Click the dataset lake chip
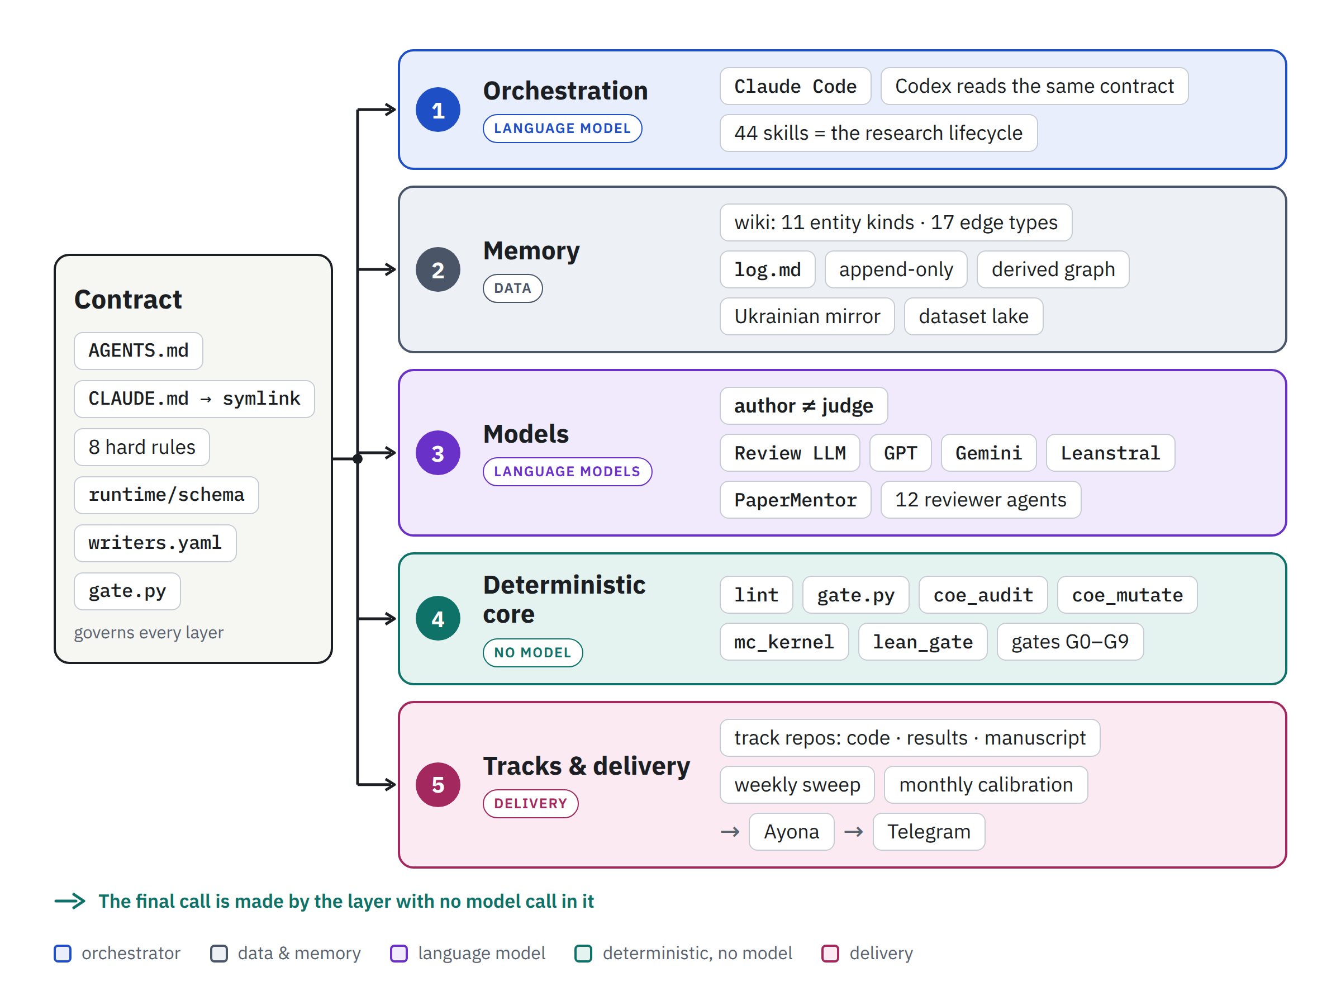Image resolution: width=1341 pixels, height=1005 pixels. coord(973,316)
